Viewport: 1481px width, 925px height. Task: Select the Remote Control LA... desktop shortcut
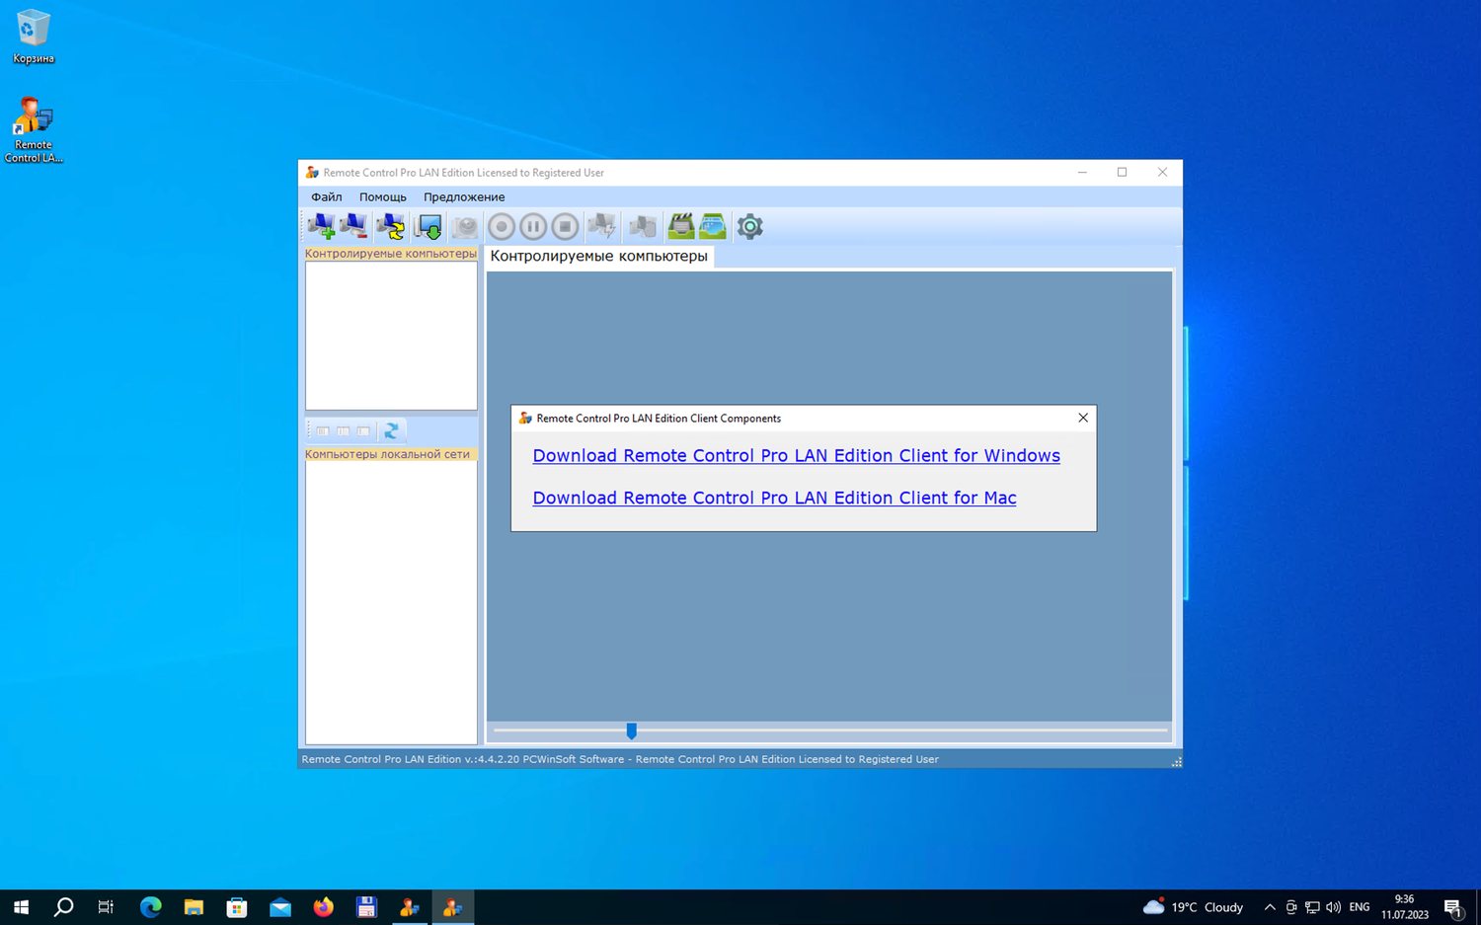pyautogui.click(x=34, y=130)
